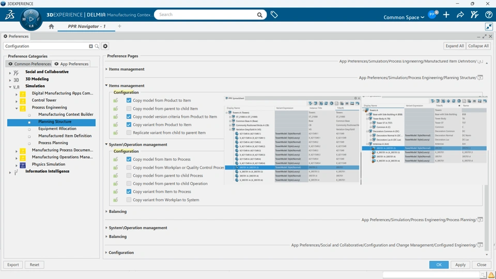Open the PP user profile avatar
This screenshot has width=496, height=279.
(433, 14)
